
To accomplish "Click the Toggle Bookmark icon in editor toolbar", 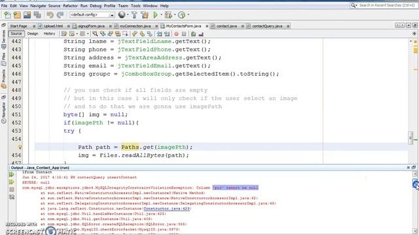I will pos(150,34).
